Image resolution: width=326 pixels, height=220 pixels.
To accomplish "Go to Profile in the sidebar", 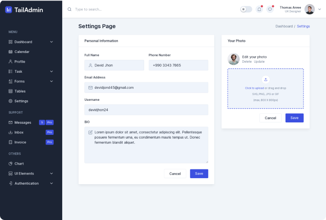I will point(20,62).
